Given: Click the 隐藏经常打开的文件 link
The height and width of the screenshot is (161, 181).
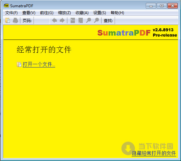Looking at the screenshot, I should pyautogui.click(x=154, y=153).
